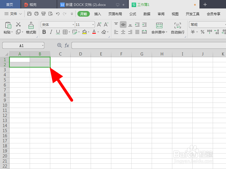Click Merge and Center icon

point(159,26)
